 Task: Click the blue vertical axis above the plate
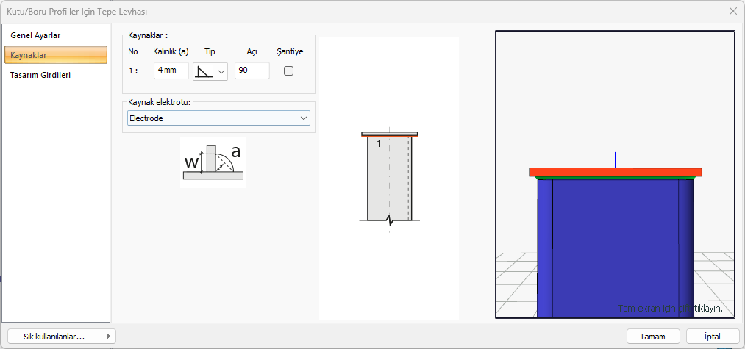click(615, 159)
